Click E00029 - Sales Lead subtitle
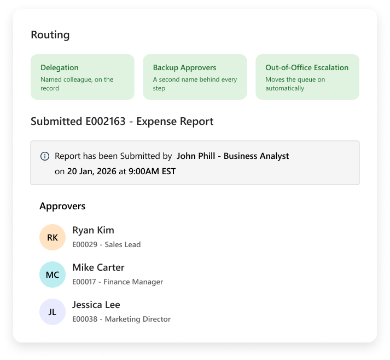The height and width of the screenshot is (360, 390). (107, 244)
